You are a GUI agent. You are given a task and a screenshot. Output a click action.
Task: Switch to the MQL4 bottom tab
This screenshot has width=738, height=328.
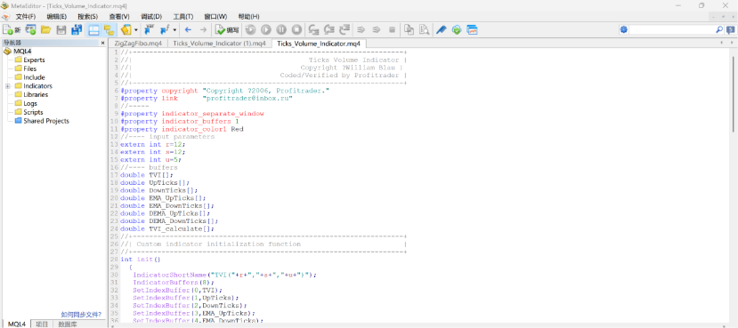(x=17, y=324)
